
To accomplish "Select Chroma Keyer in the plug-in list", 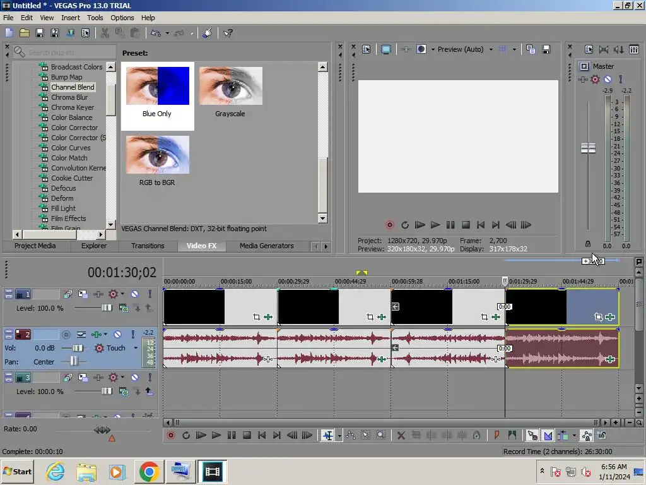I will coord(73,107).
